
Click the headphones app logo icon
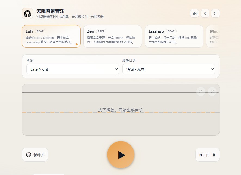pos(27,14)
